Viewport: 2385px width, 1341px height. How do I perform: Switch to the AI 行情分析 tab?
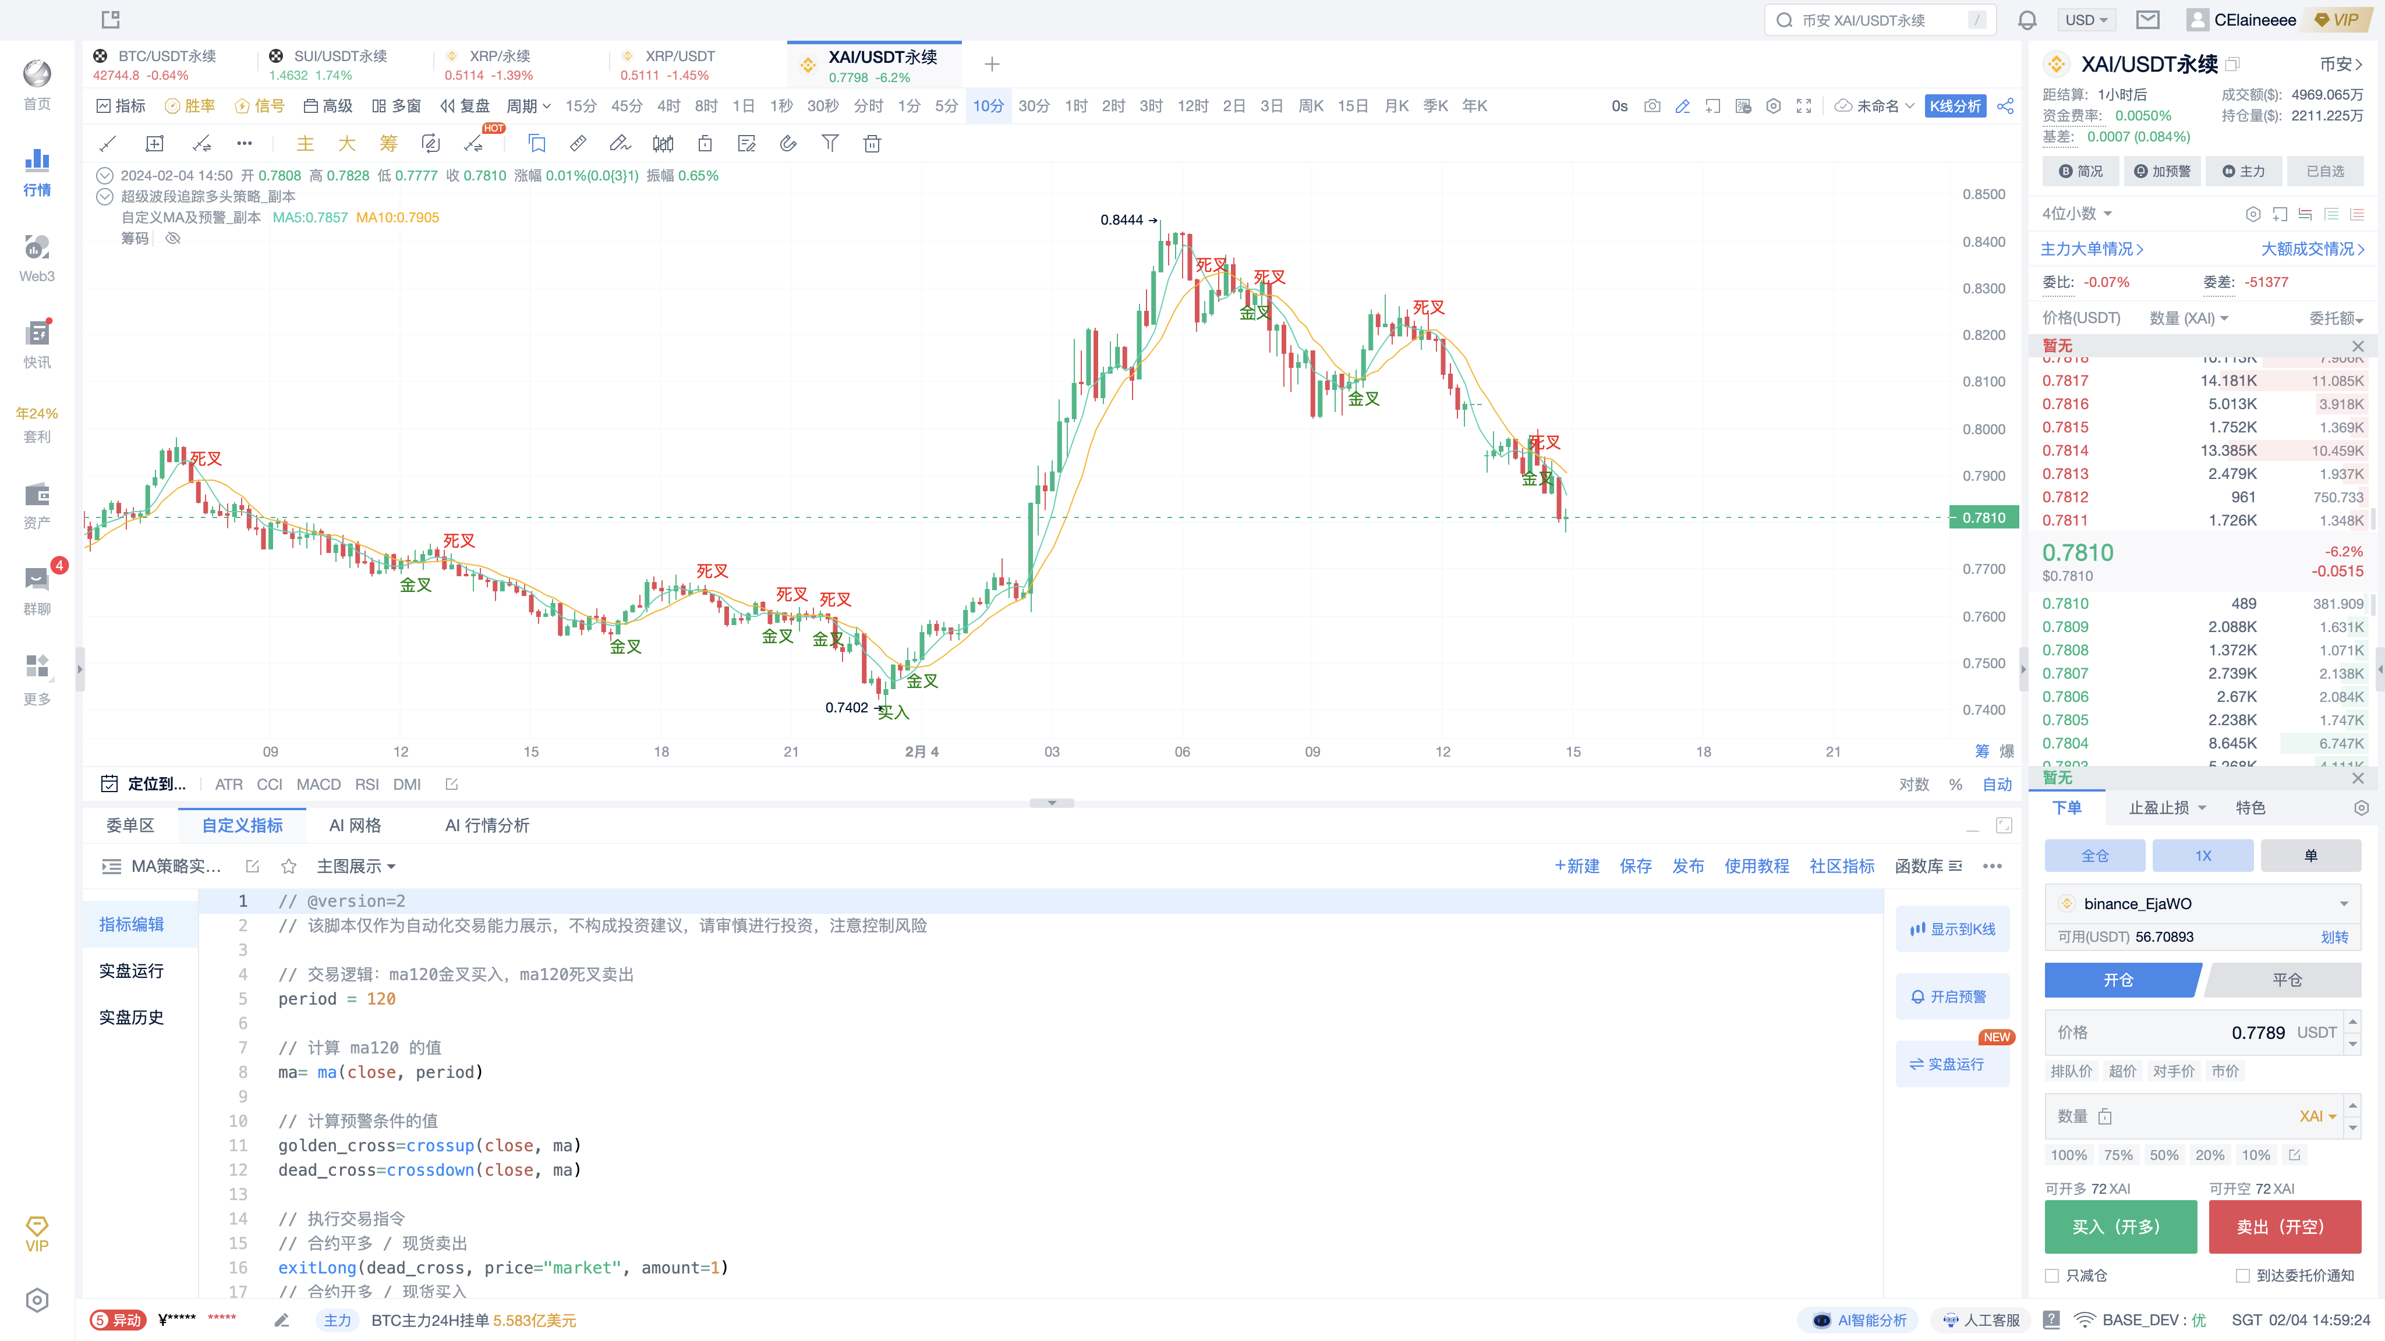487,825
